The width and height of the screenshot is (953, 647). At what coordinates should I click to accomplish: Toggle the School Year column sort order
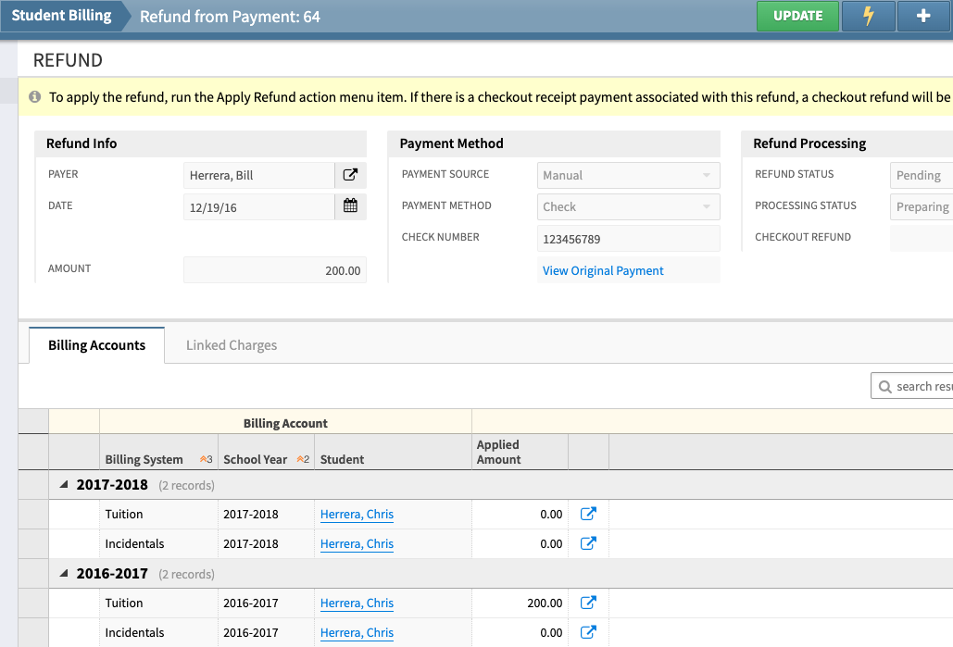tap(303, 458)
